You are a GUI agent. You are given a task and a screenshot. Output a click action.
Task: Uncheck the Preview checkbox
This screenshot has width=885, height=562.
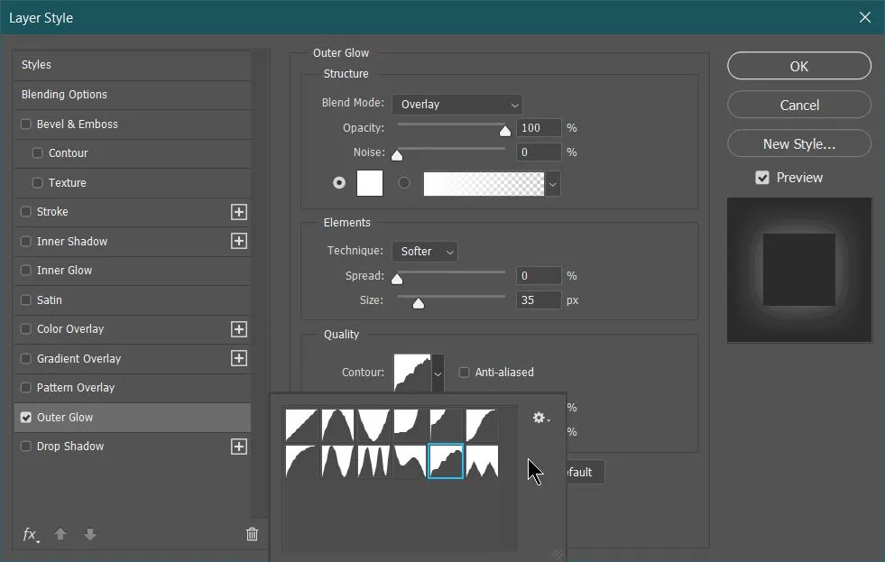point(762,177)
